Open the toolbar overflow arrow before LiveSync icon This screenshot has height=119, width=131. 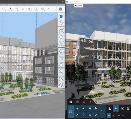pyautogui.click(x=55, y=9)
